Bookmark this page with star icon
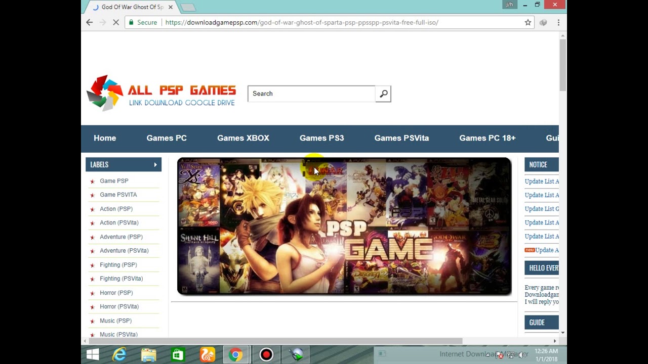The image size is (648, 364). click(x=528, y=22)
